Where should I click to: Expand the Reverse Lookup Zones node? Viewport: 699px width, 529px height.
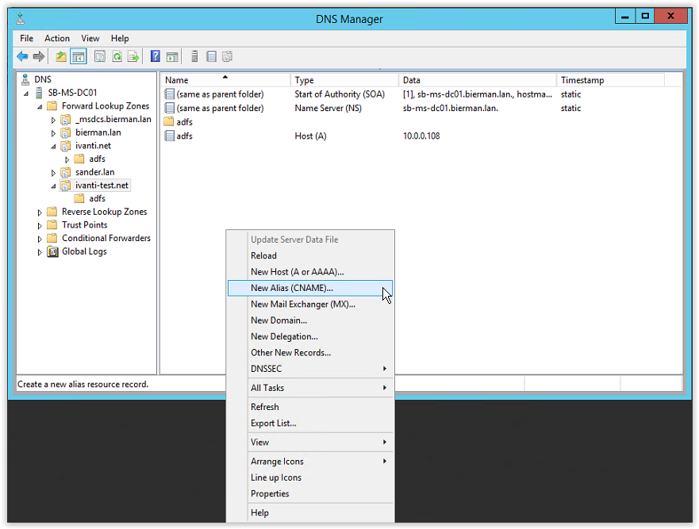point(39,213)
